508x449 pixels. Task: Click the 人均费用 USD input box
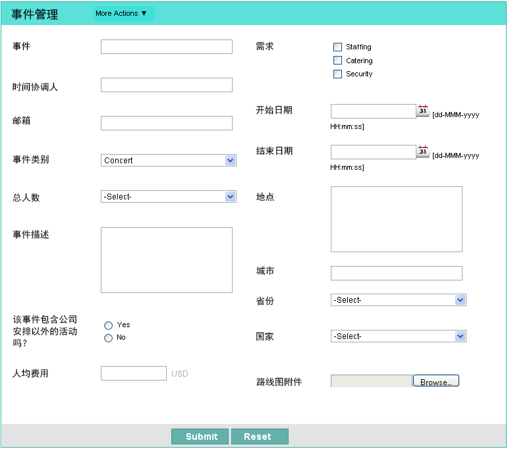click(134, 373)
